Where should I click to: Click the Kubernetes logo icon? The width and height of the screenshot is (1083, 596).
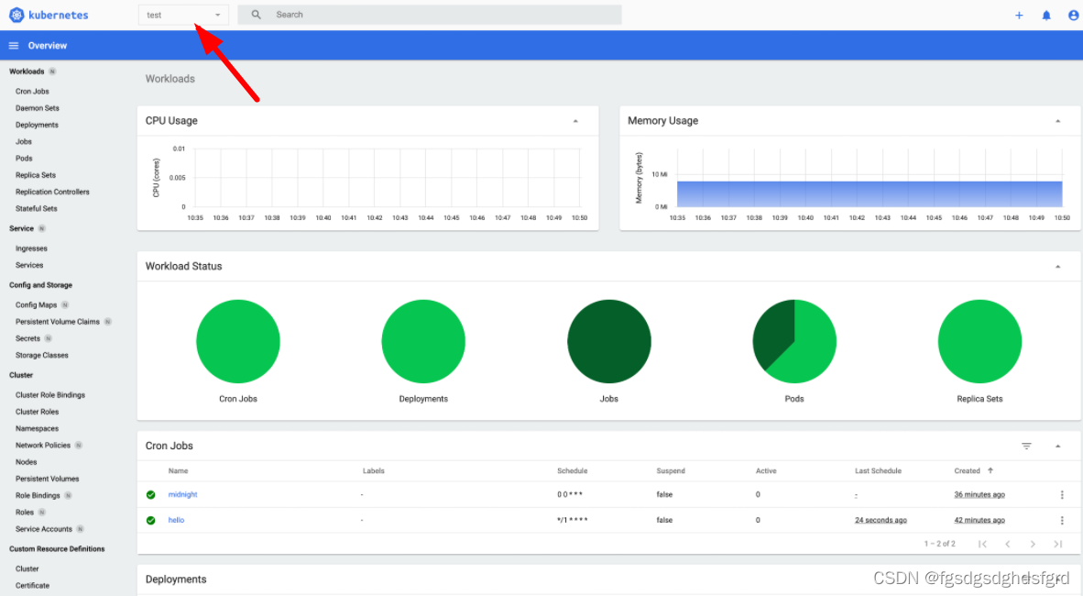[x=16, y=15]
